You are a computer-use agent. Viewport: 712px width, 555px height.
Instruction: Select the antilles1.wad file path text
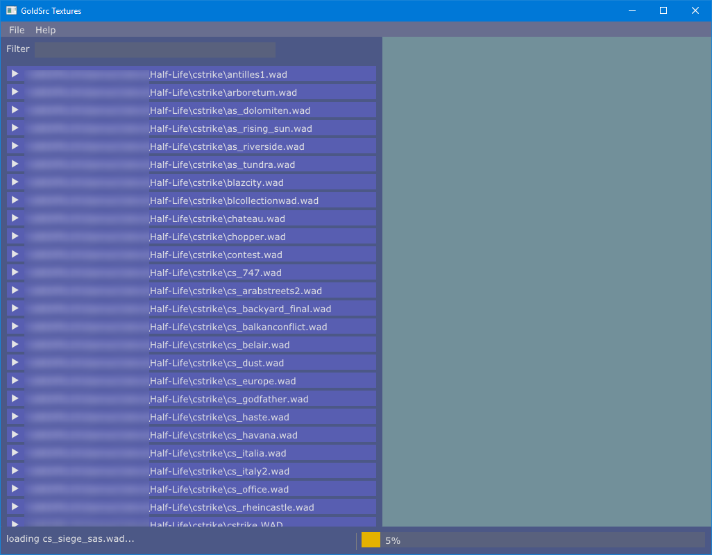219,74
